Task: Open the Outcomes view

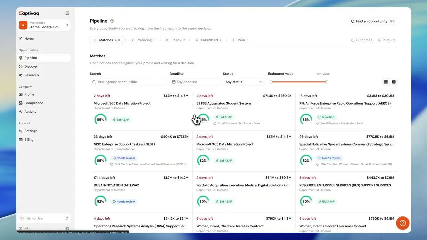Action: [x=362, y=40]
